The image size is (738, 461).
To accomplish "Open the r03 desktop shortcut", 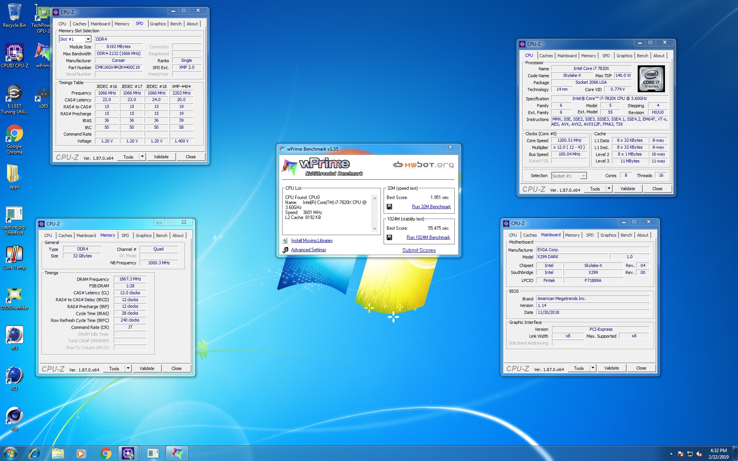I will pyautogui.click(x=14, y=338).
